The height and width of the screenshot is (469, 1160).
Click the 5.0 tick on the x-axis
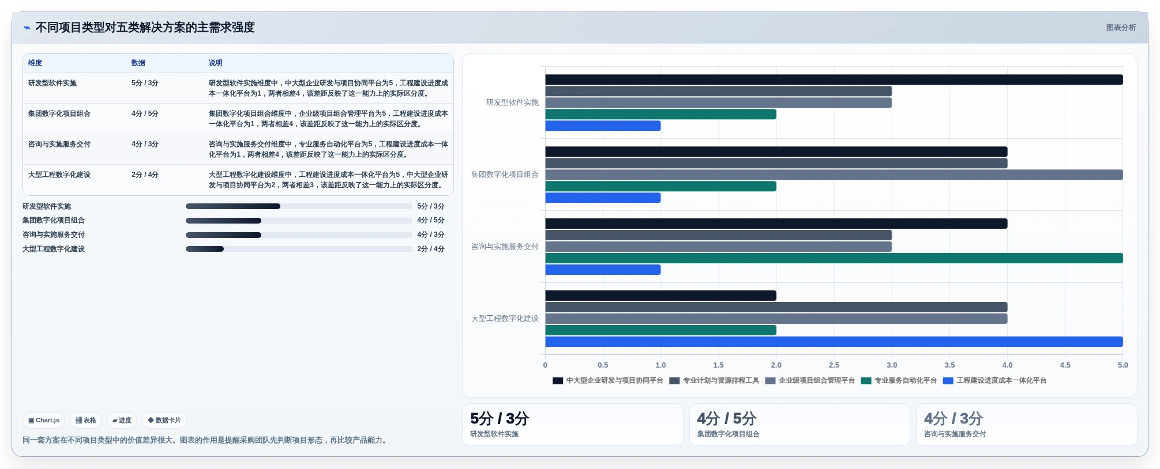1123,365
